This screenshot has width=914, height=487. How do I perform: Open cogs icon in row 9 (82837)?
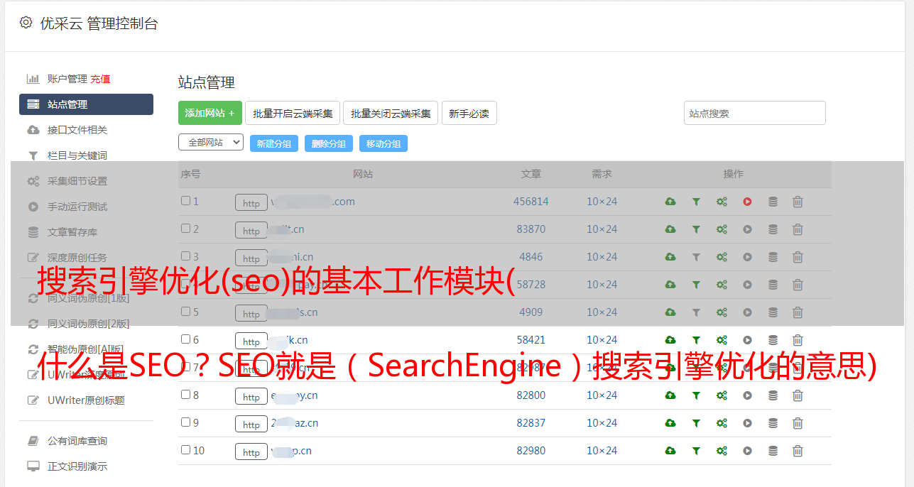click(x=722, y=423)
